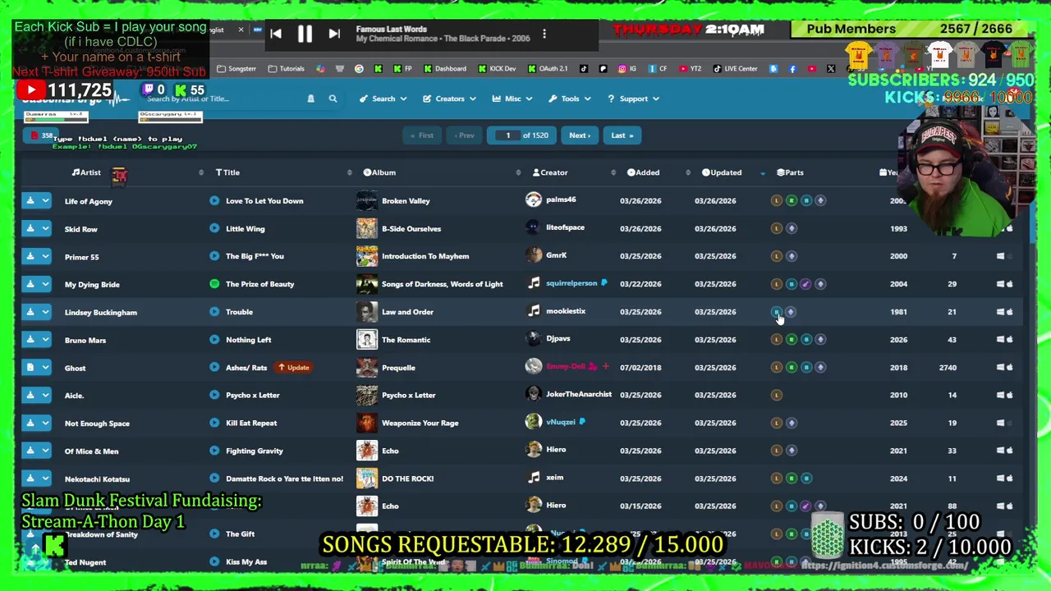Open Broken Valley album thumbnail
The image size is (1051, 591).
click(367, 200)
